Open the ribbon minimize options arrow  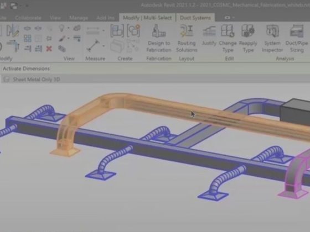233,18
